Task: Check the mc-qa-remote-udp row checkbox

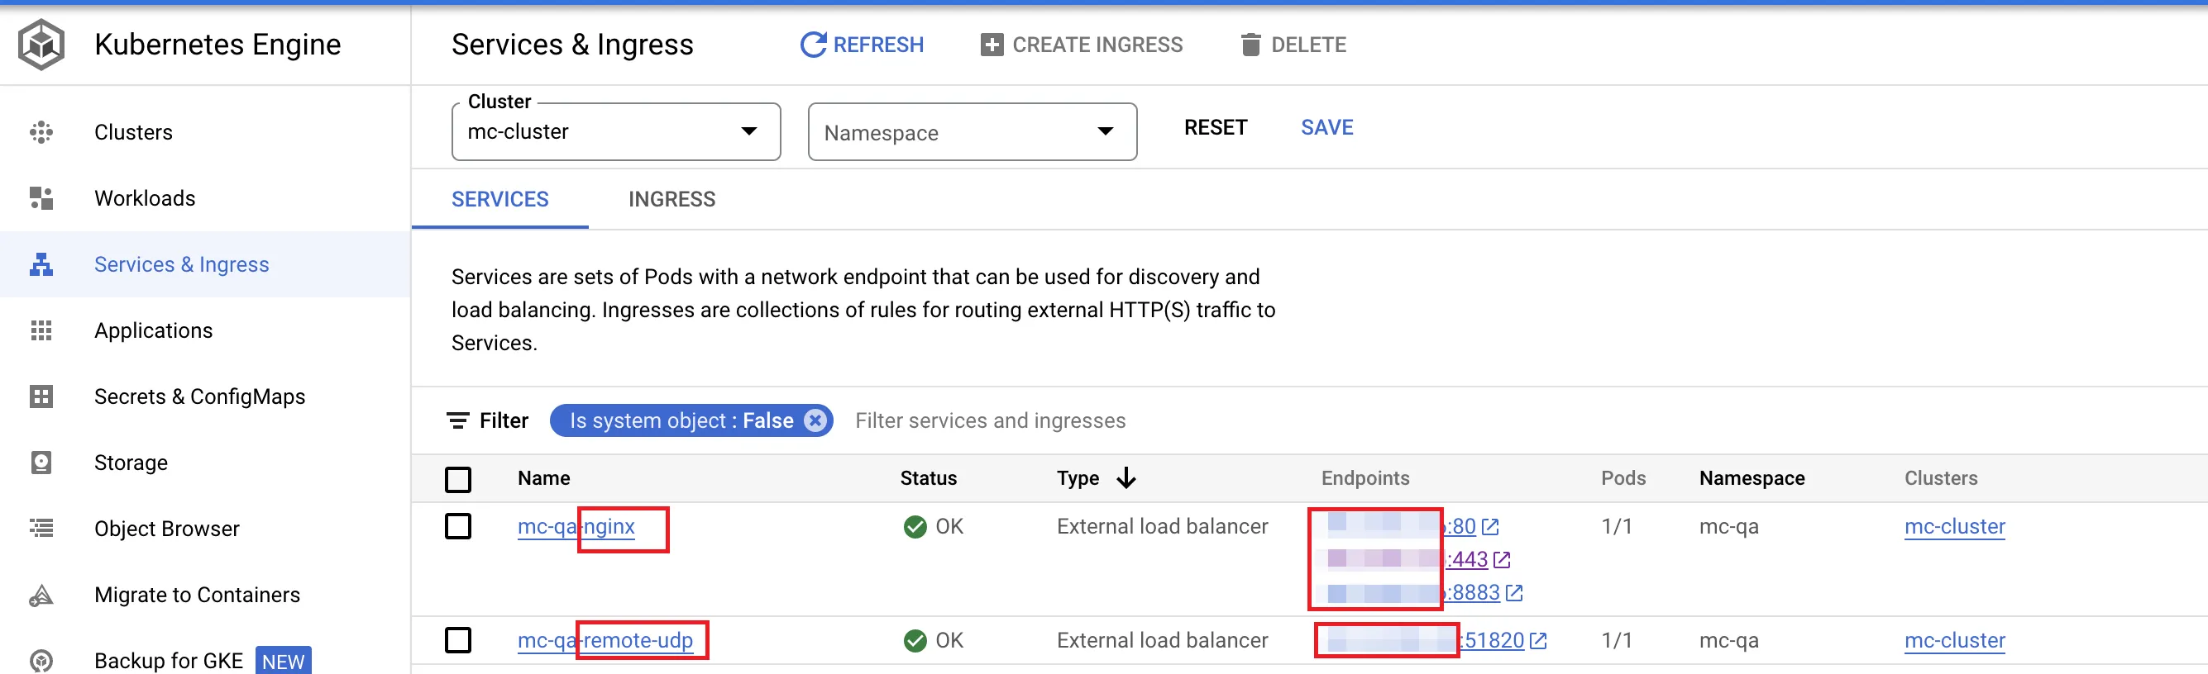Action: tap(457, 640)
